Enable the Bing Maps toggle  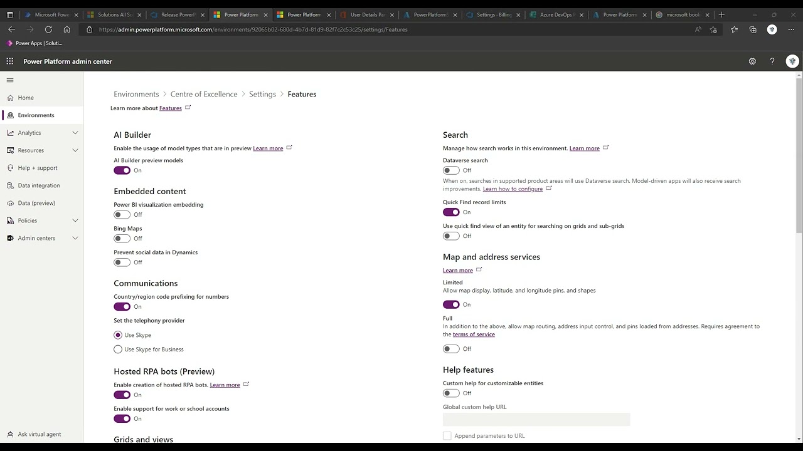(122, 239)
